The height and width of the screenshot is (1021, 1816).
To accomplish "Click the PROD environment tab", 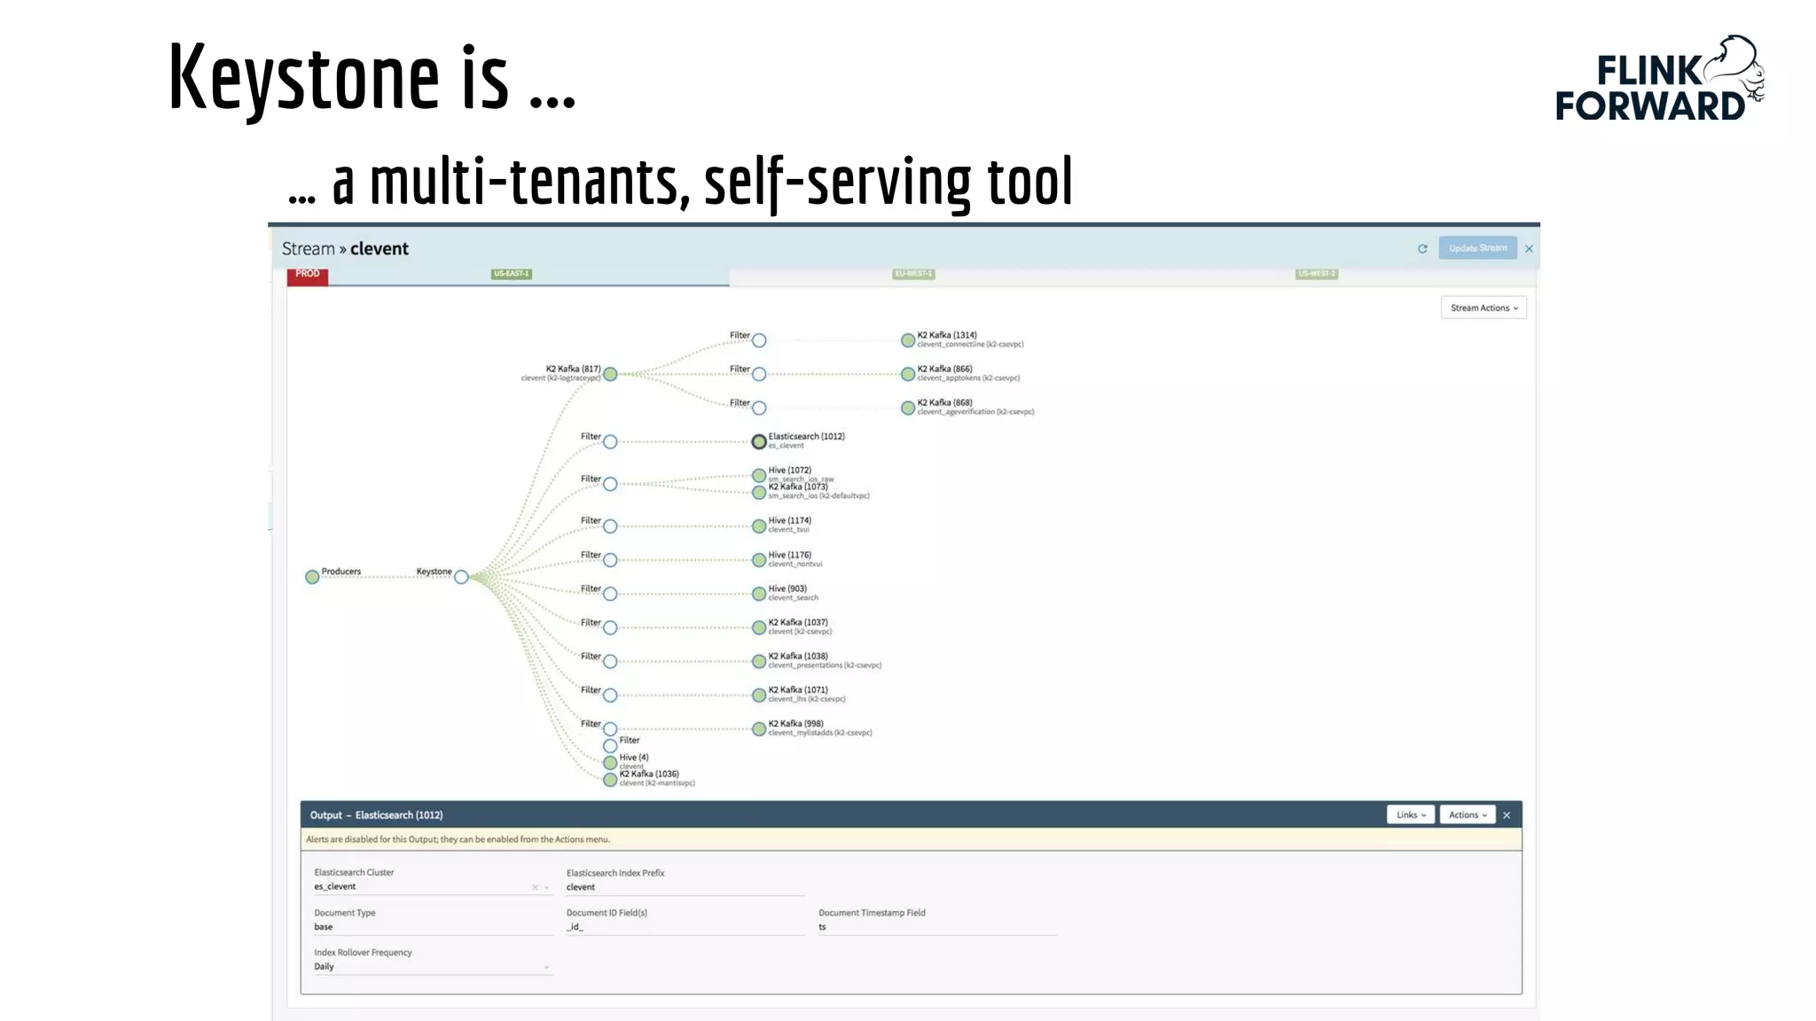I will coord(308,276).
